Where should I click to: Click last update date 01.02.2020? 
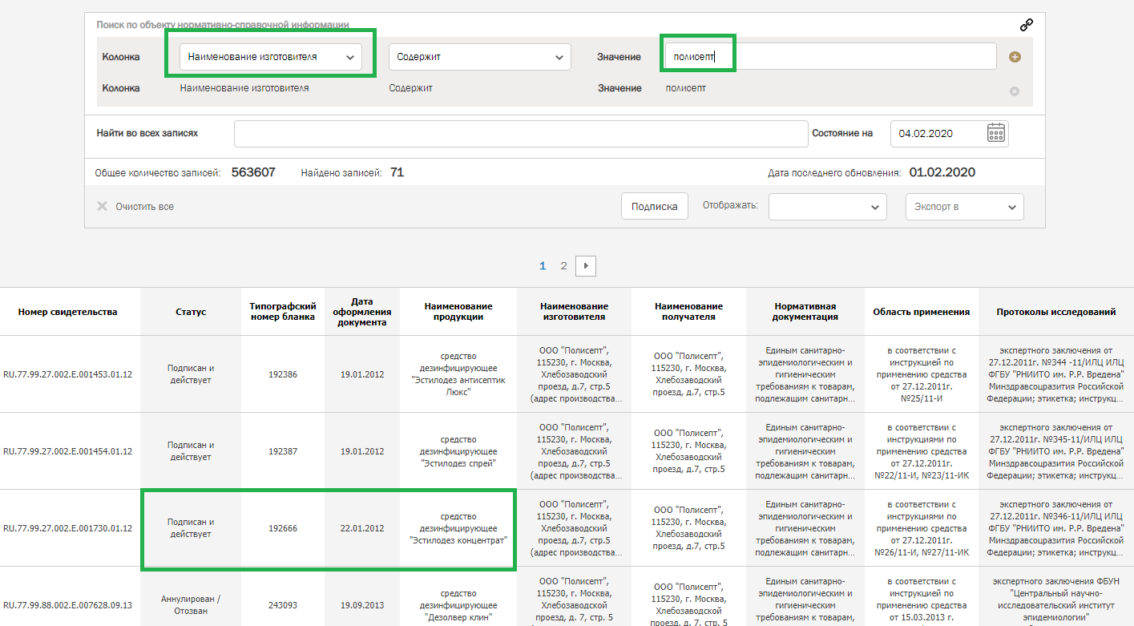(x=942, y=172)
